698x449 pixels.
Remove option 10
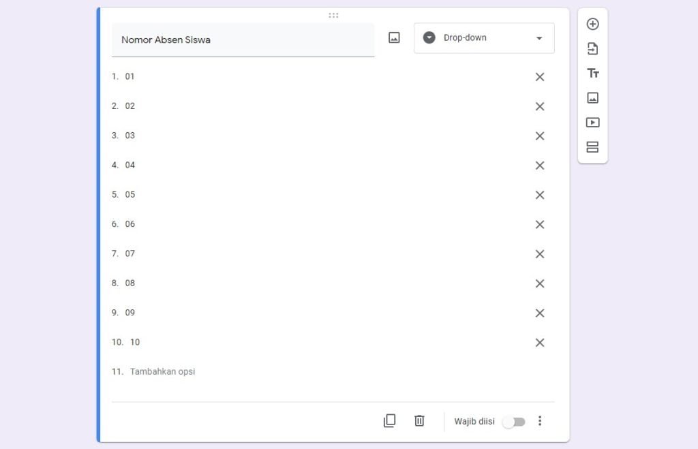(x=540, y=343)
